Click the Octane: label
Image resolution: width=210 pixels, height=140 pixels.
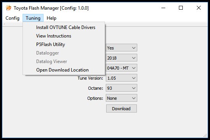96,88
